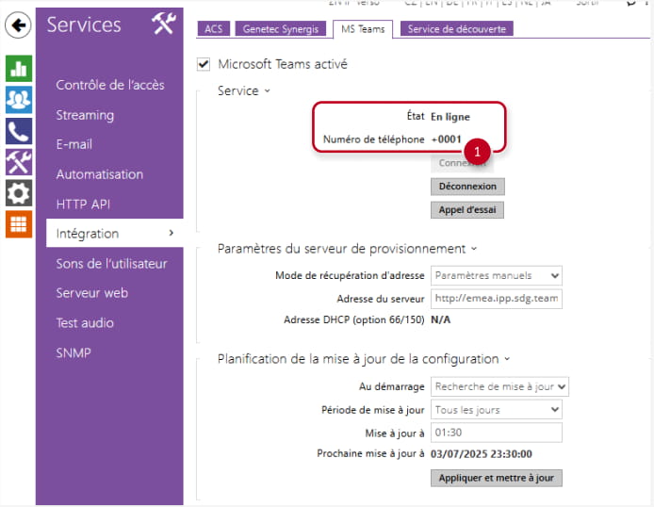Screen dimensions: 654x507
Task: Open Contrôle de l'accès menu
Action: (110, 85)
